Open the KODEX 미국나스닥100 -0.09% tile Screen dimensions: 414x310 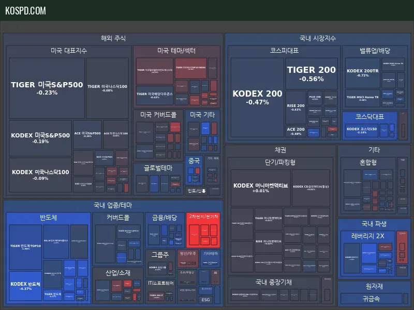tap(40, 175)
